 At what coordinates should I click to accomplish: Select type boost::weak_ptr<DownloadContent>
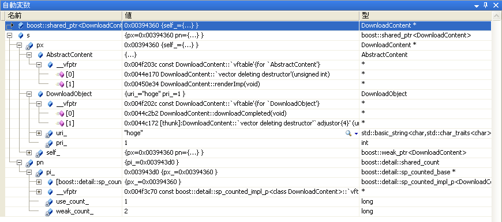414,152
